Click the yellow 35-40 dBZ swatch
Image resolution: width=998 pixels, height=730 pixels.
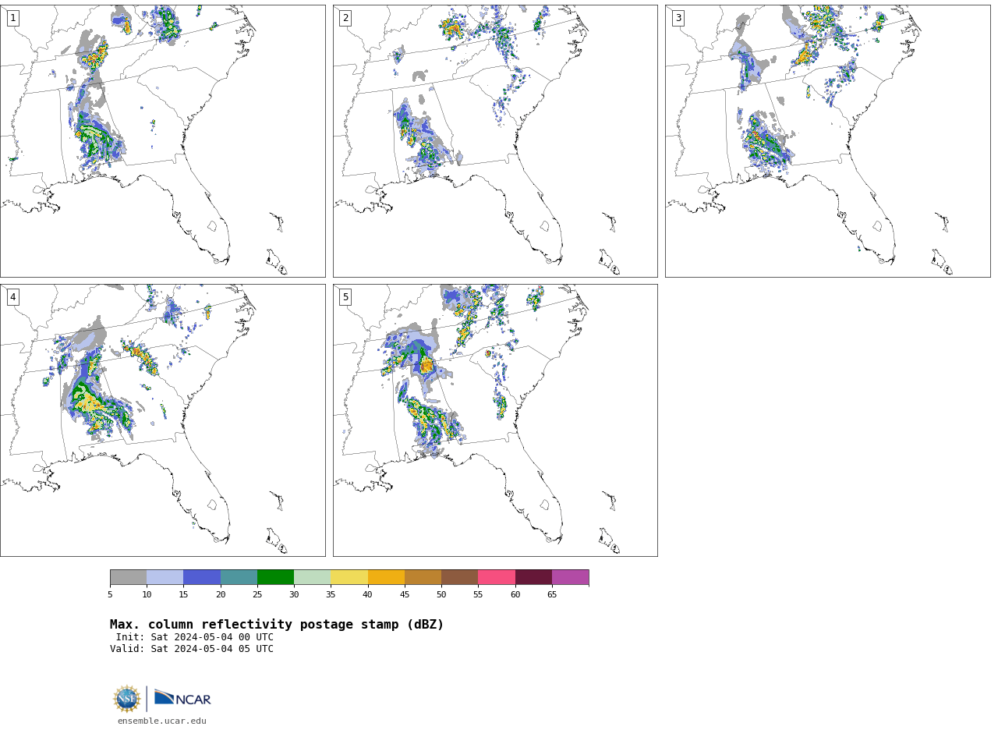point(349,577)
